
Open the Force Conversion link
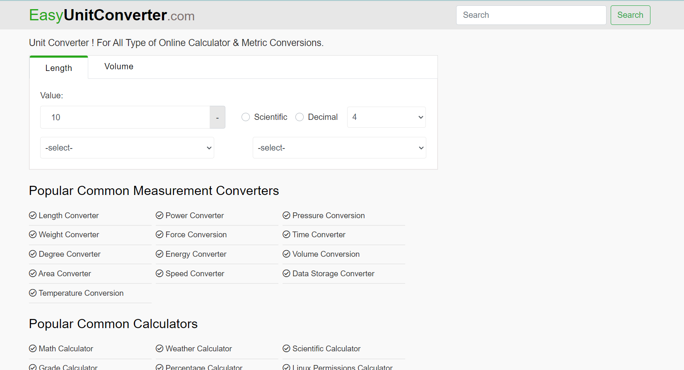(x=196, y=234)
